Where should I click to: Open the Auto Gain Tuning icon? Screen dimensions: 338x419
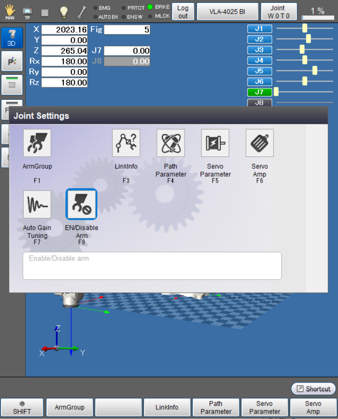coord(37,204)
